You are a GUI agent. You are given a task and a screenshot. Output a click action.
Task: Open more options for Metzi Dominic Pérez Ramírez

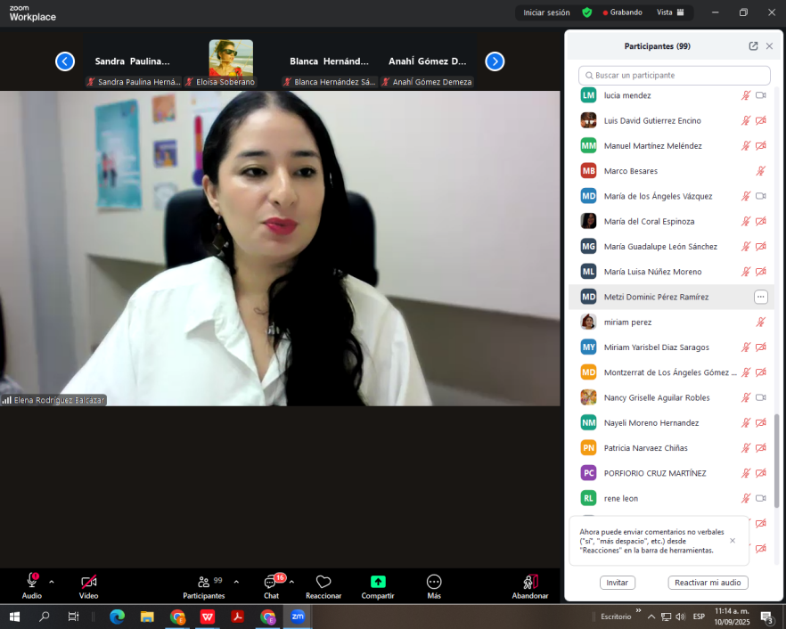(x=760, y=297)
